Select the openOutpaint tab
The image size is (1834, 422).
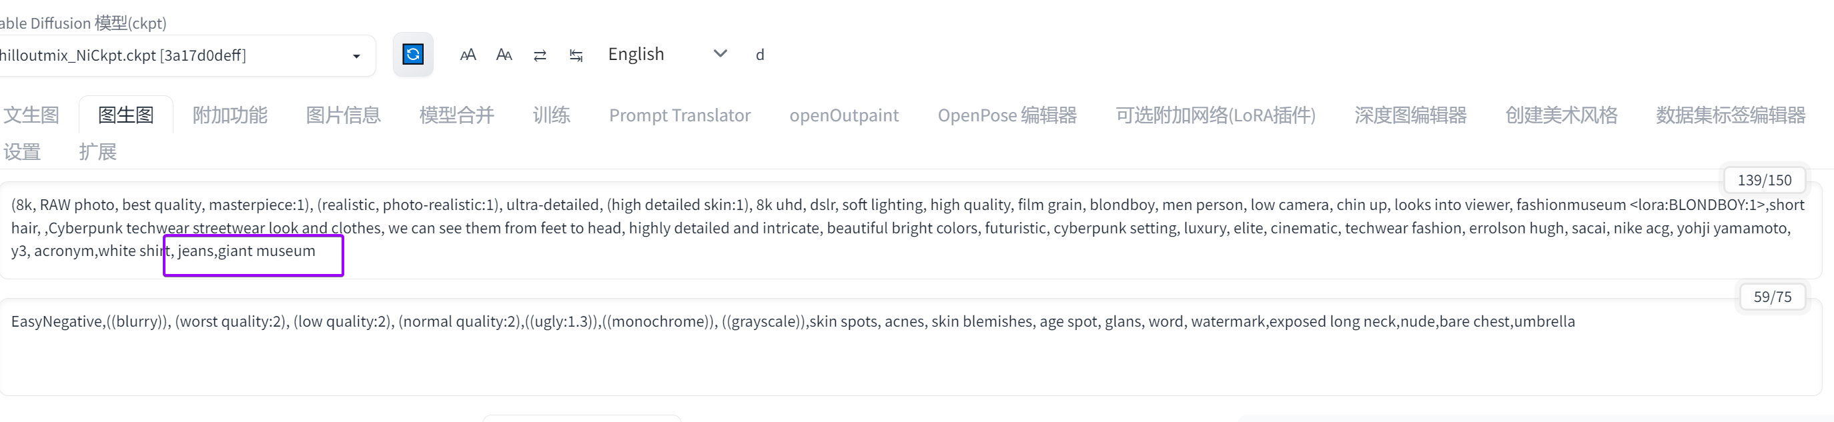tap(844, 115)
